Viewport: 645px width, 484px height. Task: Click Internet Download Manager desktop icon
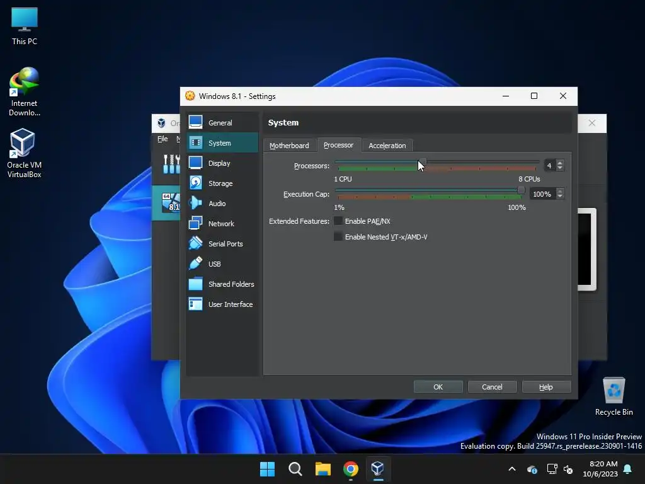25,92
